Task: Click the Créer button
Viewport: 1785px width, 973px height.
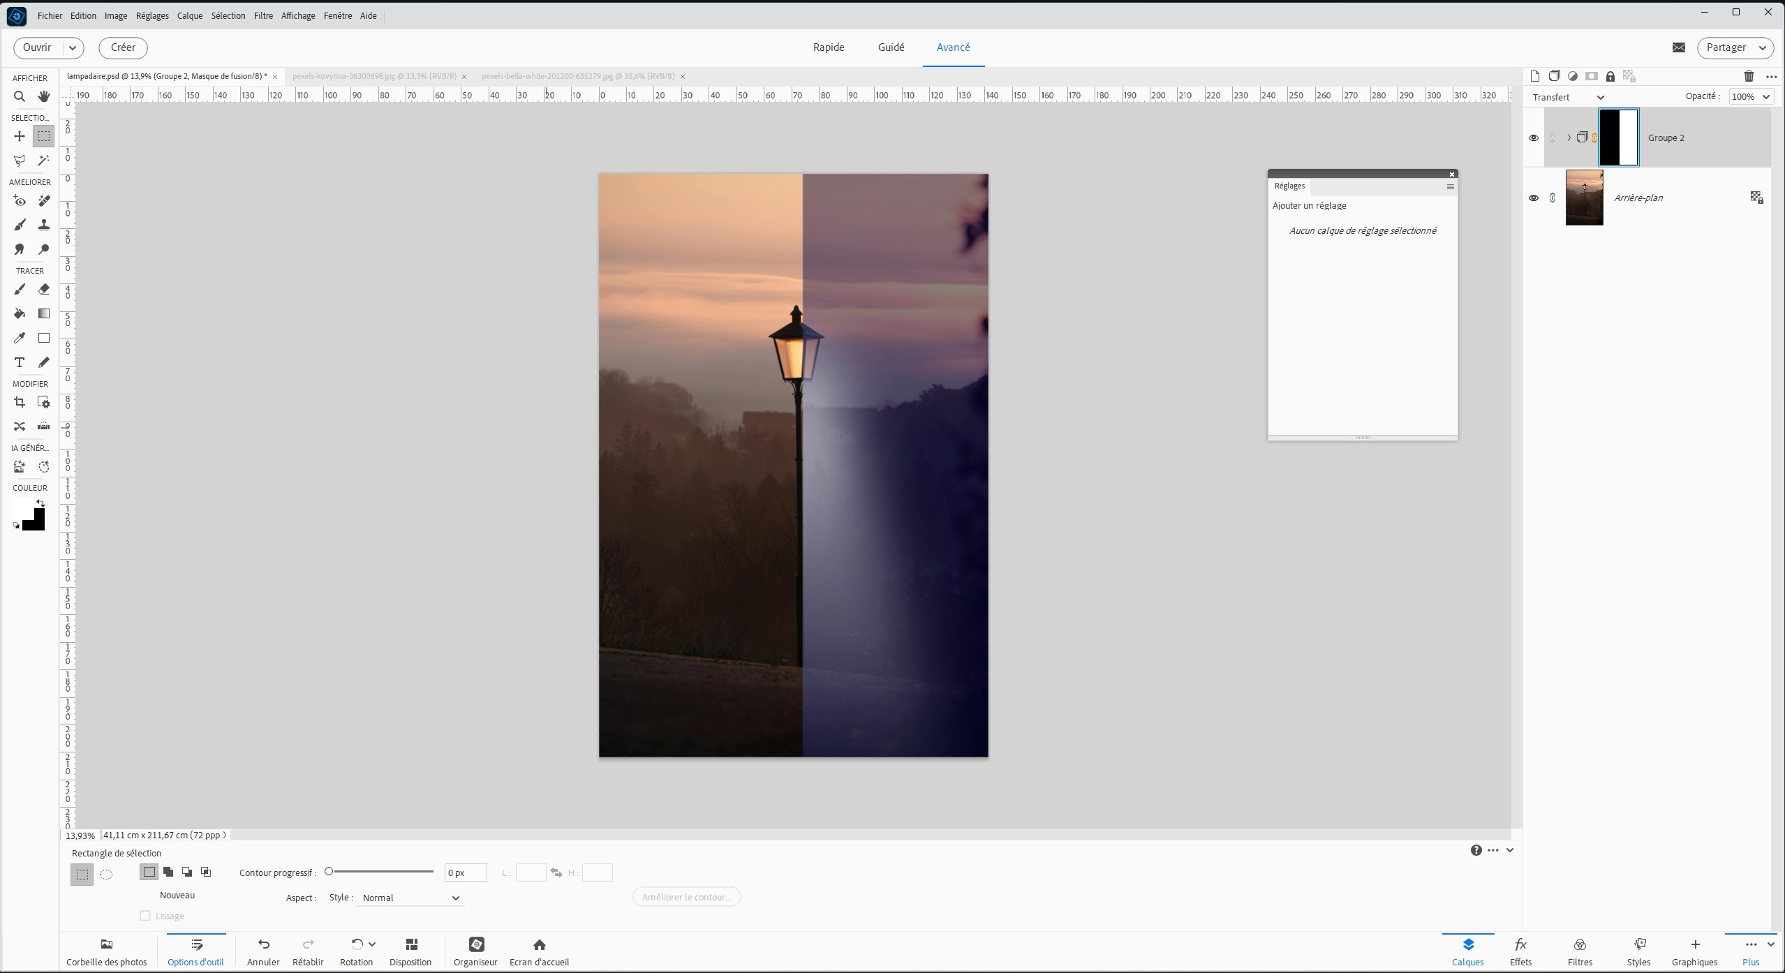Action: click(123, 47)
